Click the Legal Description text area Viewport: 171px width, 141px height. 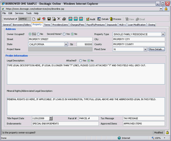pyautogui.click(x=86, y=74)
